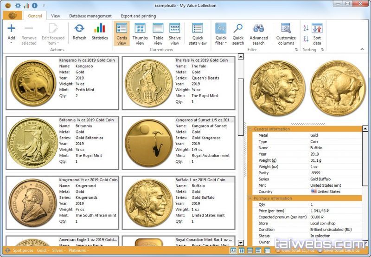Switch to the Export and printing tab

[138, 16]
